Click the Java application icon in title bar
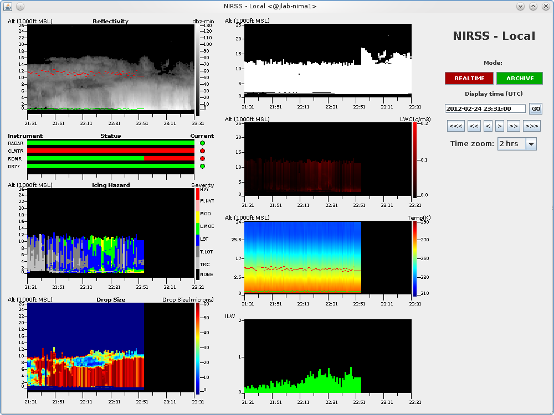 (x=7, y=6)
